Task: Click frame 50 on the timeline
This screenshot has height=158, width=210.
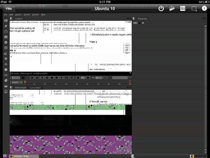Action: (77, 83)
